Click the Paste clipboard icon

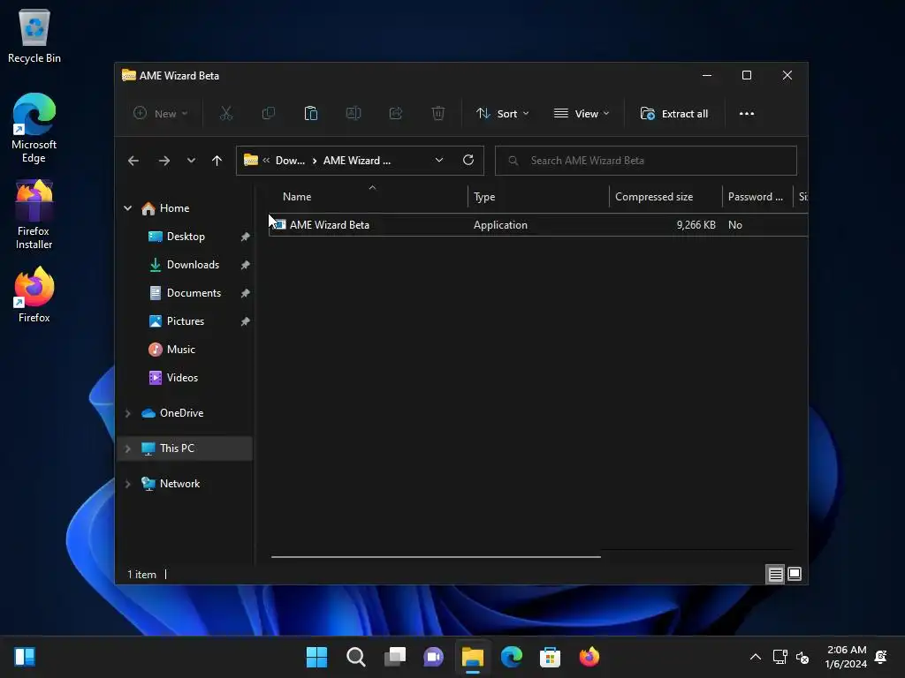310,114
